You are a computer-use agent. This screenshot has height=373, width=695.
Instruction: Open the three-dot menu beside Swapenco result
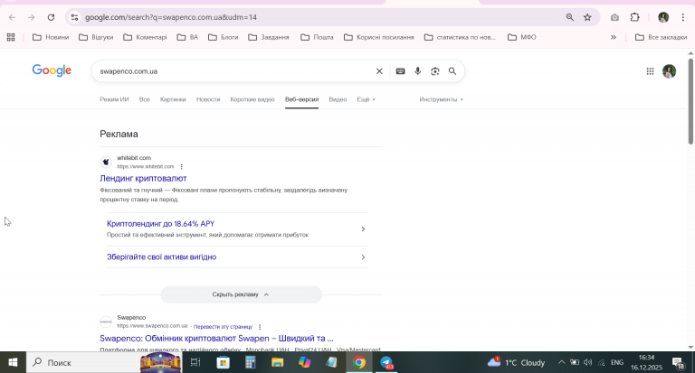[x=260, y=327]
